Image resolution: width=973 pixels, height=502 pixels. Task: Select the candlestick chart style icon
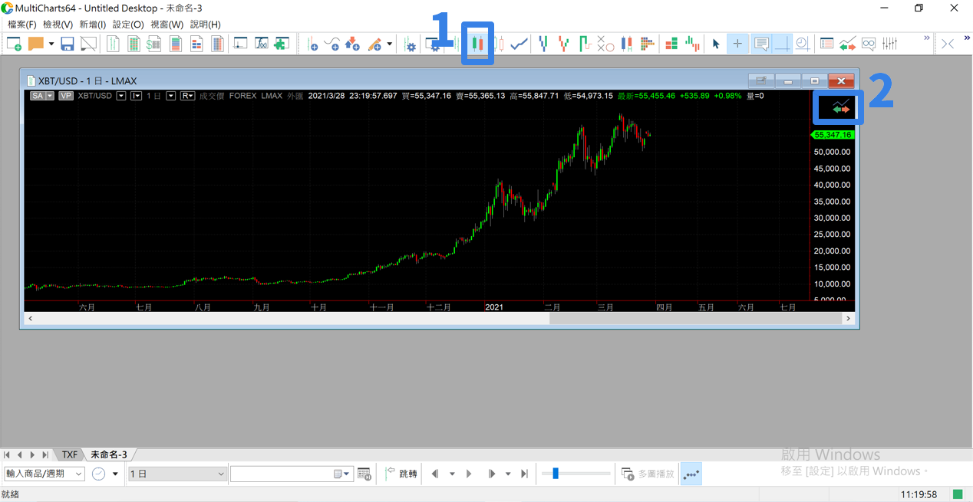point(477,44)
